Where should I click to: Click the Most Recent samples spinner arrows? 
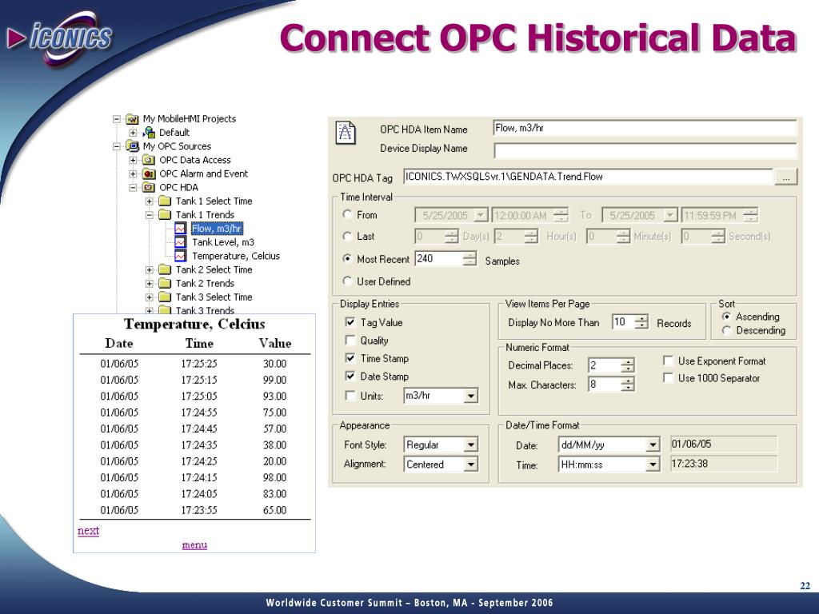tap(469, 259)
